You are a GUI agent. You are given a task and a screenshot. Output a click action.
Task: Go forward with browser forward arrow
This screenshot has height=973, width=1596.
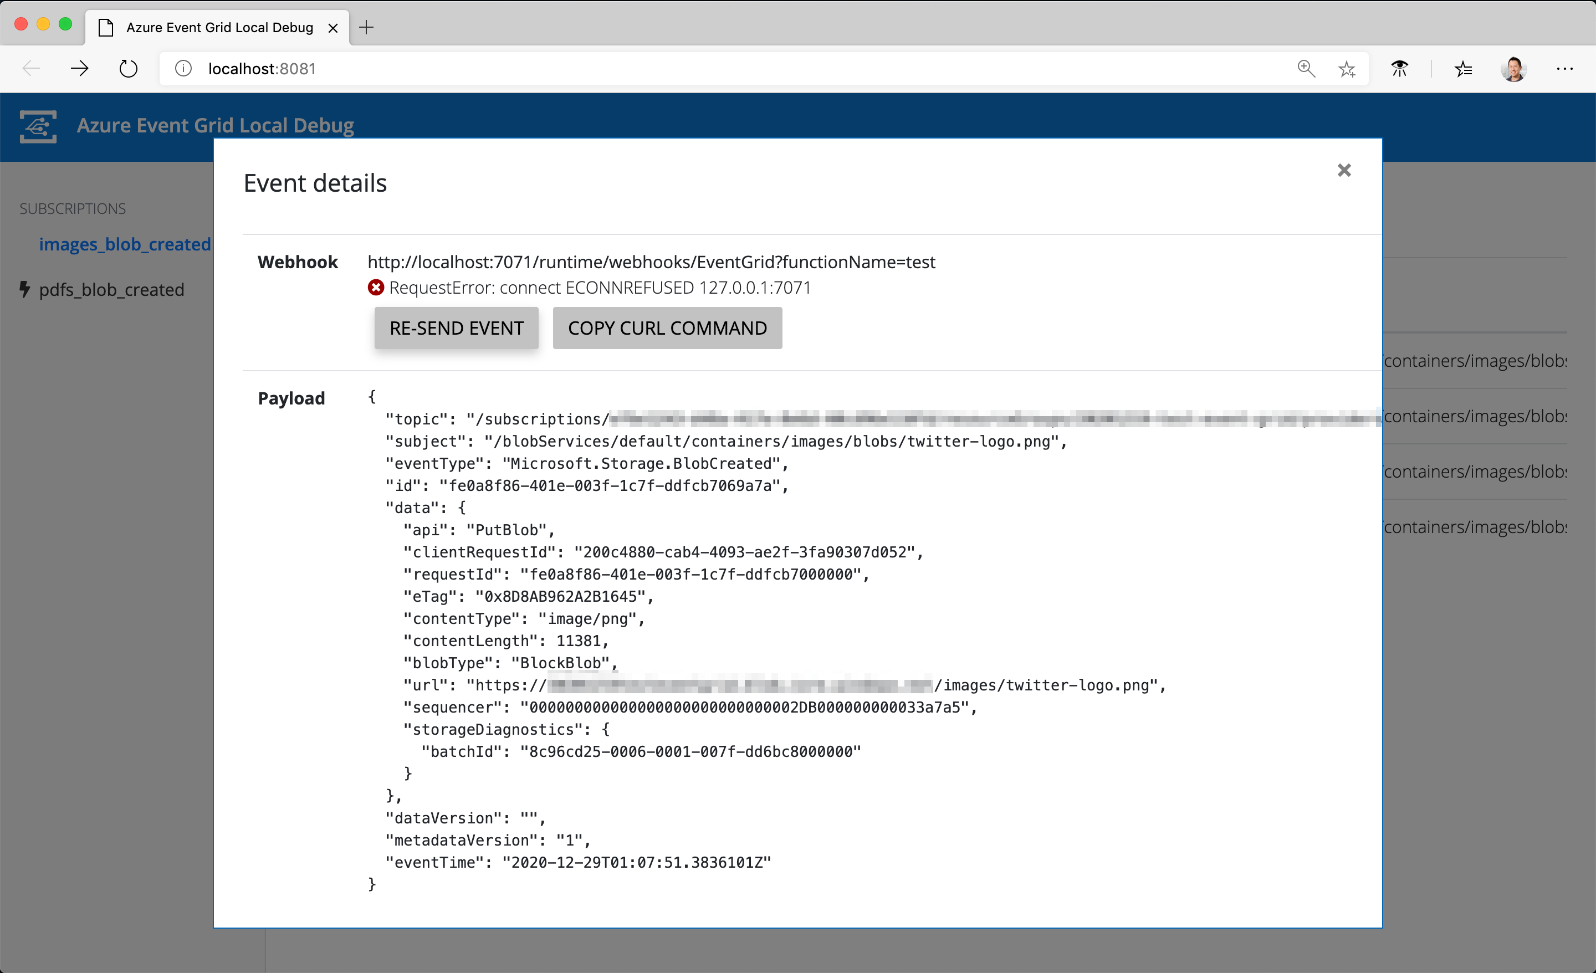pos(80,69)
